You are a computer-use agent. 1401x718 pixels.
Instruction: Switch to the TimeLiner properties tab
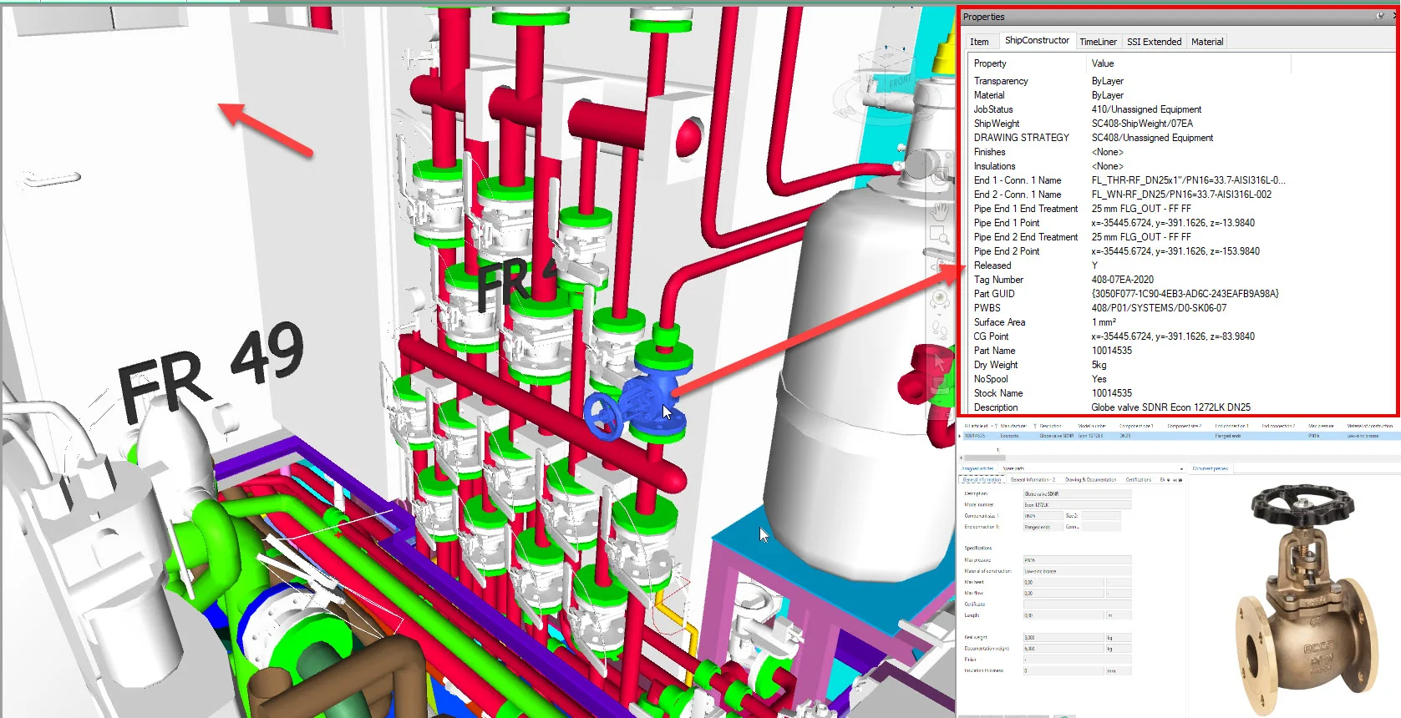1098,42
